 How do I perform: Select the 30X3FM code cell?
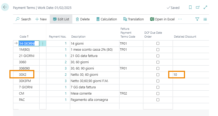coord(29,81)
